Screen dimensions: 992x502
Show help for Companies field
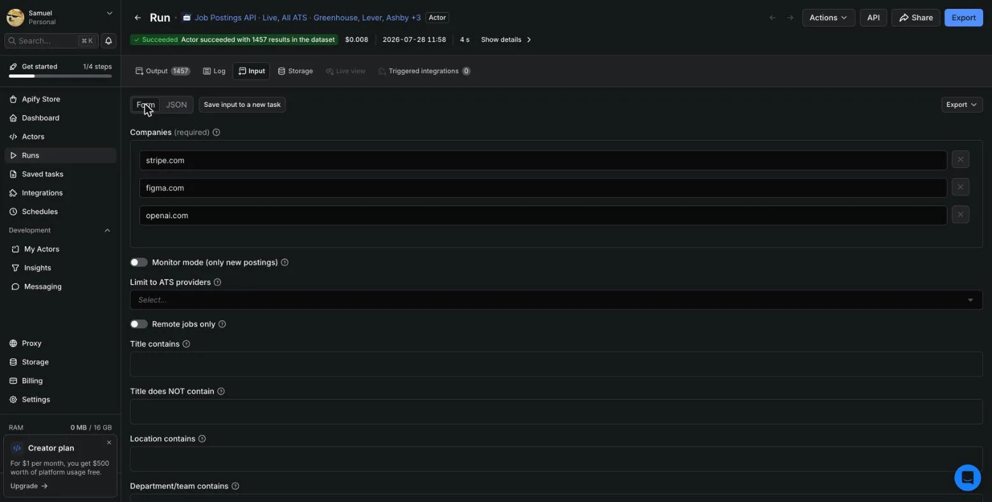click(x=216, y=132)
